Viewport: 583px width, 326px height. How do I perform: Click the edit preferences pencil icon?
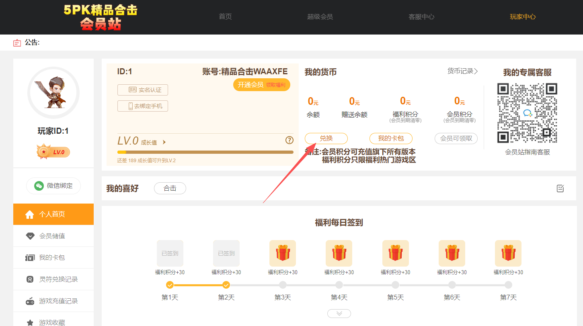[x=560, y=188]
